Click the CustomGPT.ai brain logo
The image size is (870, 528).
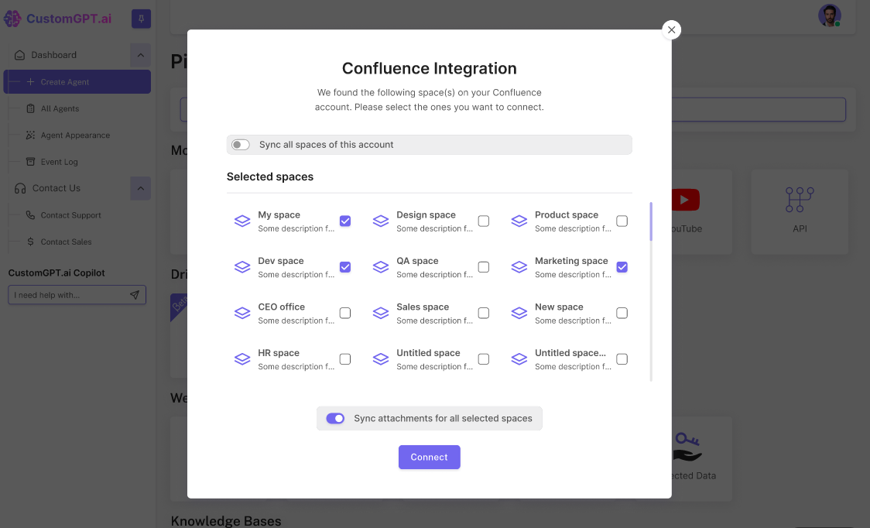[12, 19]
